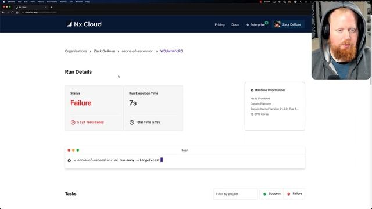Click the browser Home icon
Screen dimensions: 372x209
coord(17,12)
